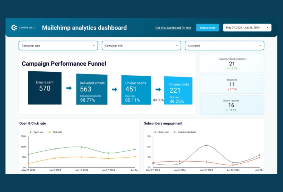283x192 pixels.
Task: Click the Subscribers engagement chart title
Action: 163,123
